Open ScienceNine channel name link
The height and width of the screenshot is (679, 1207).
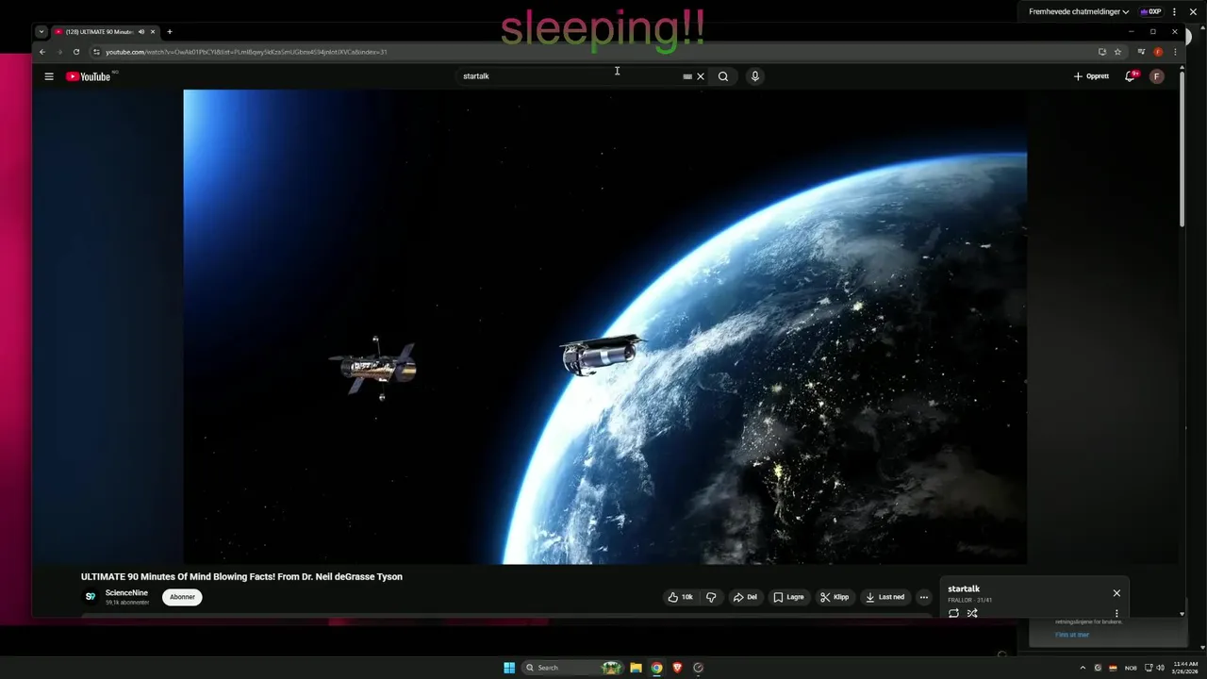126,593
